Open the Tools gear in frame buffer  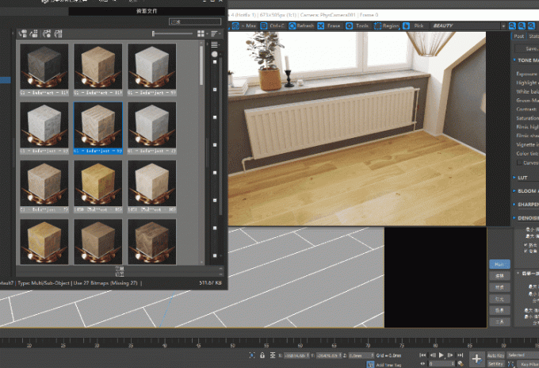click(349, 26)
